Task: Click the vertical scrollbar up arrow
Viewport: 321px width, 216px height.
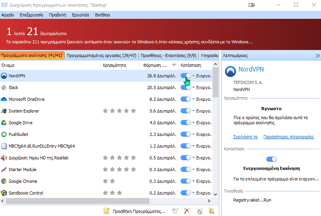Action: point(216,64)
